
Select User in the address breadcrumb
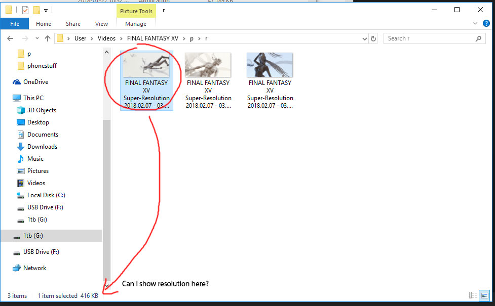tap(80, 38)
